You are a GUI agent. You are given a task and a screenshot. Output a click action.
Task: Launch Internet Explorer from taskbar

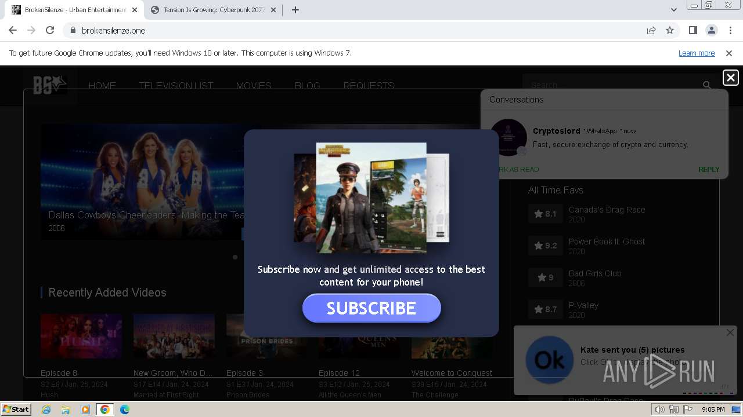point(46,409)
